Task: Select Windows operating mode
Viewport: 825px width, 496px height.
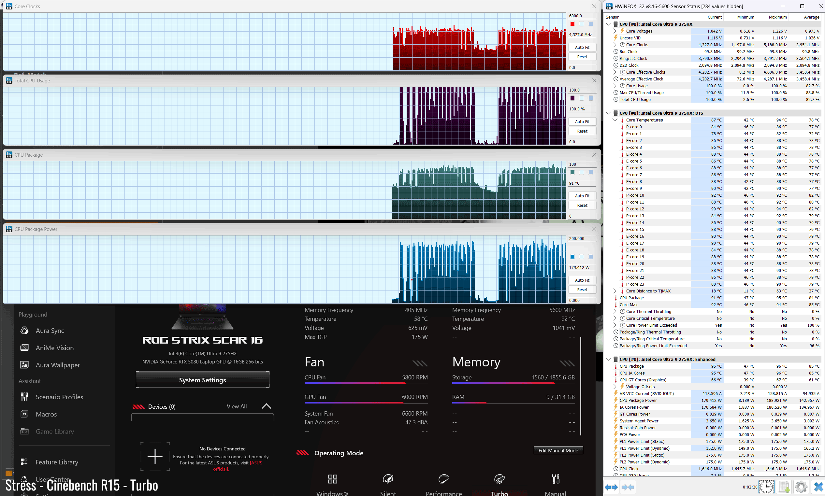Action: (332, 485)
